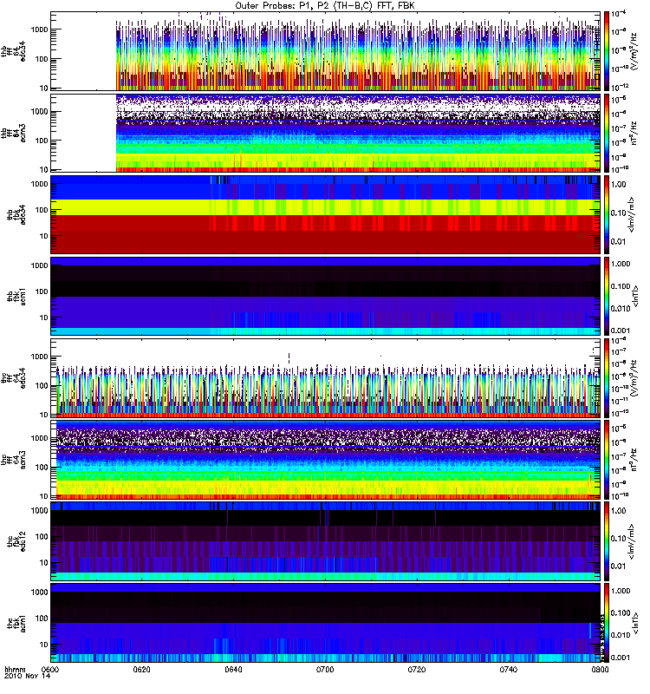The width and height of the screenshot is (650, 694).
Task: Select the 'thc fbk scm1' axis label
Action: tap(16, 623)
